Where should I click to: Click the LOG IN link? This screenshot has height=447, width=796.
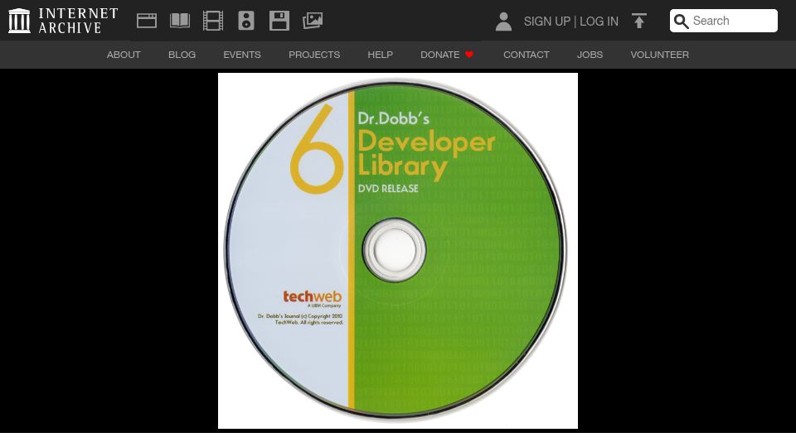click(599, 22)
